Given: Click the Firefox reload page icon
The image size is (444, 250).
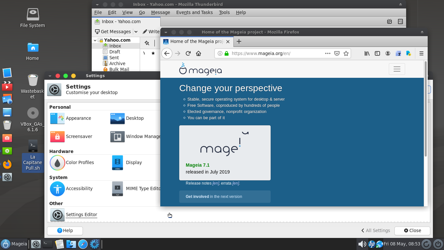Looking at the screenshot, I should 188,53.
